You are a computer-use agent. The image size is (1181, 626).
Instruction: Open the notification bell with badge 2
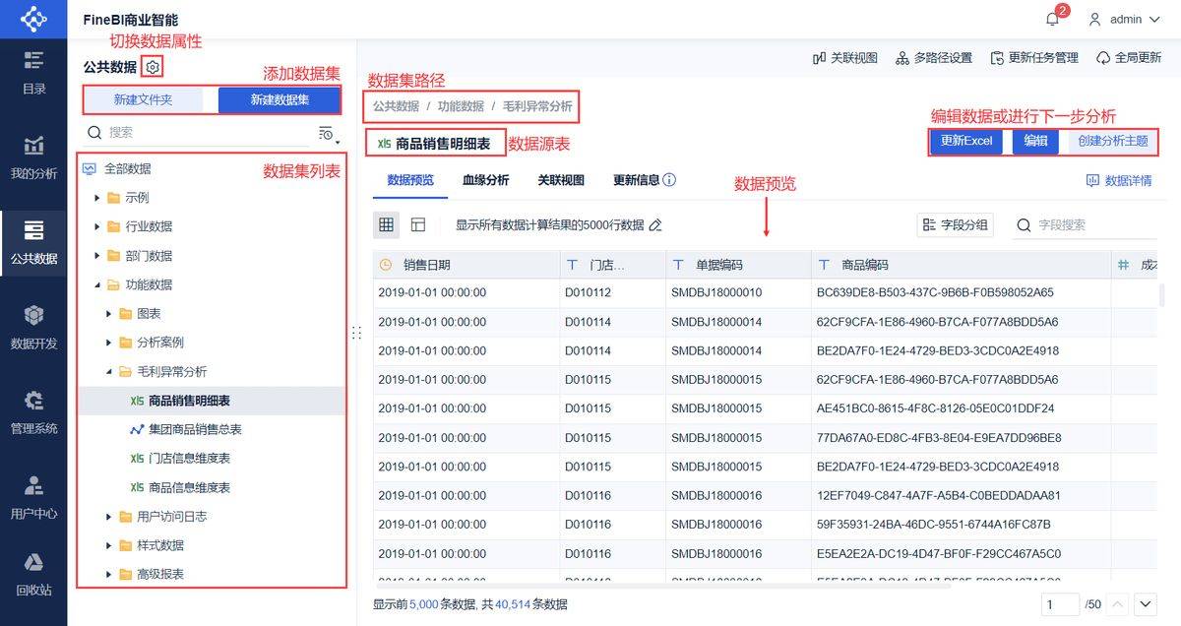pos(1051,18)
